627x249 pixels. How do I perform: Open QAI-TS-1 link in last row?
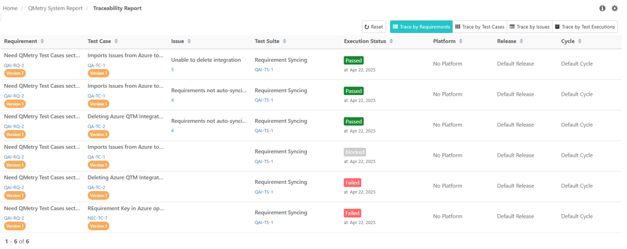point(264,222)
